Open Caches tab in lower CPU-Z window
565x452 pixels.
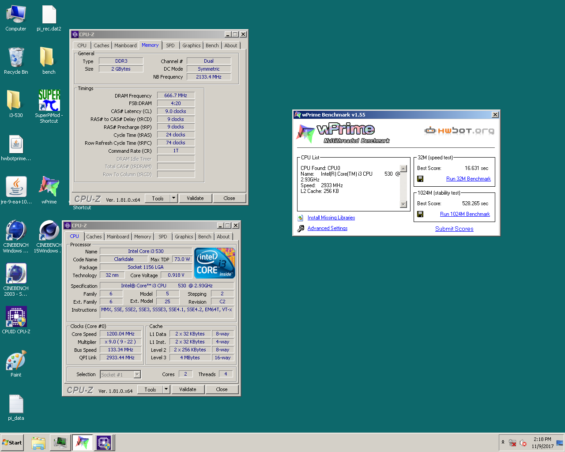click(94, 237)
